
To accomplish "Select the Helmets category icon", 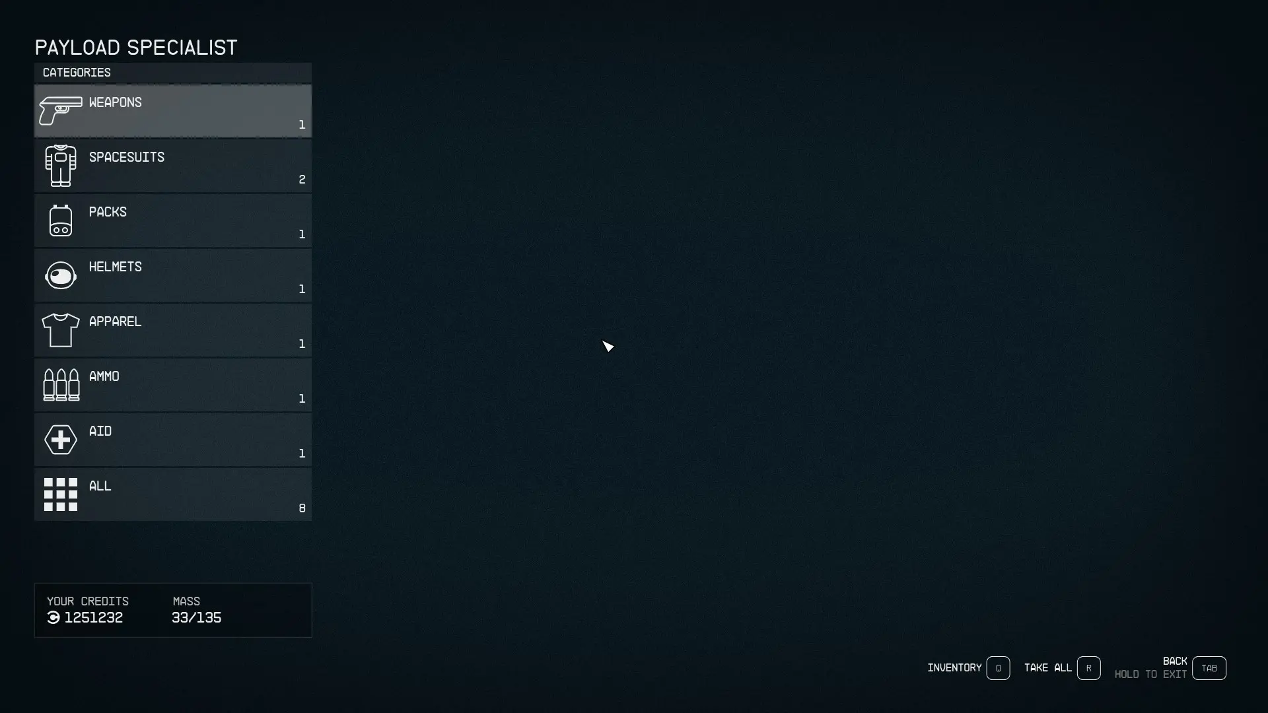I will click(61, 274).
